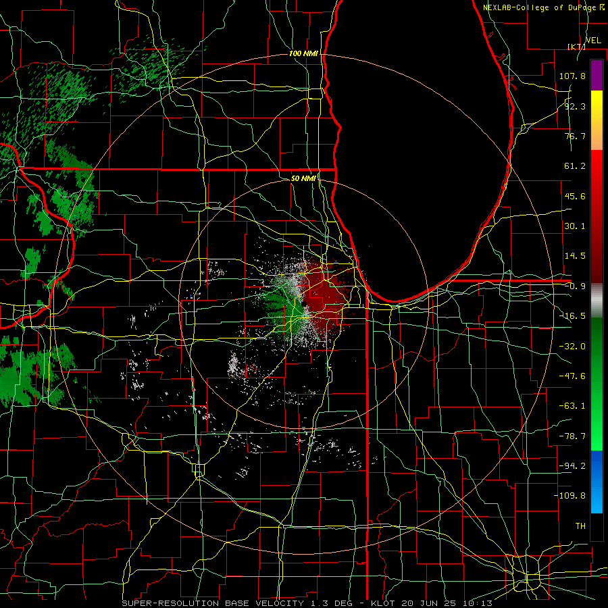Select the 107.8 value on the velocity scale
The width and height of the screenshot is (608, 608).
tap(572, 76)
